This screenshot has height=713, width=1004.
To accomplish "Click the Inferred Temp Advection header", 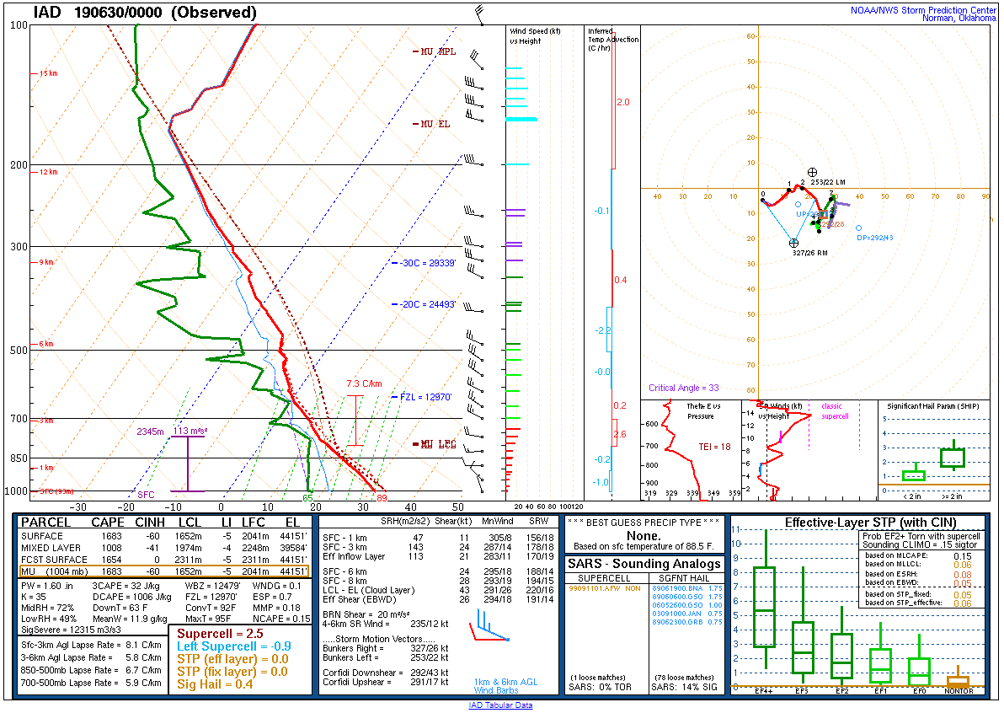I will [613, 39].
